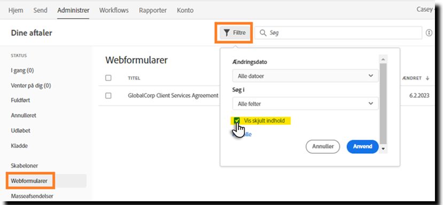Screen dimensions: 443x205
Task: Sort by the Ændret column arrow
Action: coord(428,78)
